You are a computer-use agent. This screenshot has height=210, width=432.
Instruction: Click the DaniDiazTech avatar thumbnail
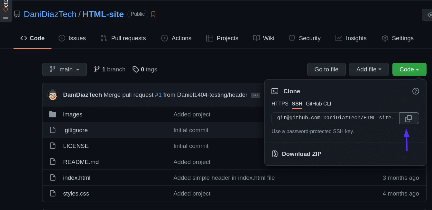pos(52,95)
